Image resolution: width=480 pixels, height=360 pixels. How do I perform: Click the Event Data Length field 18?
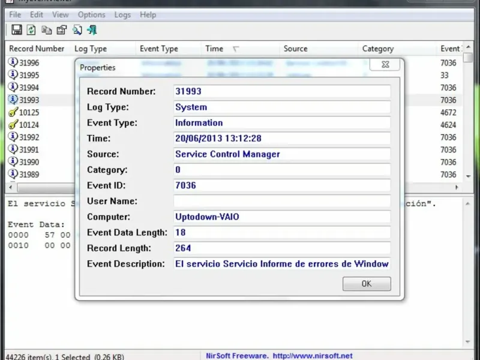click(282, 232)
